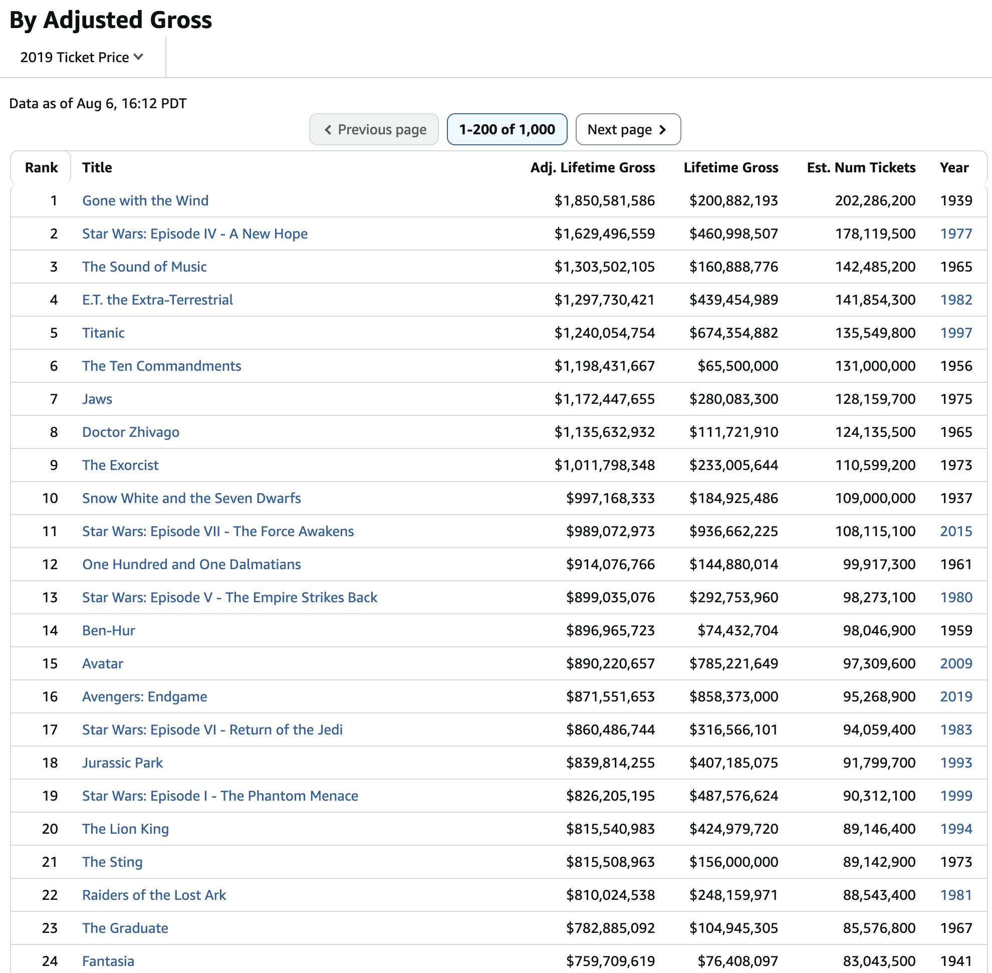Click the 1981 year link
Screen dimensions: 992x973
point(956,895)
